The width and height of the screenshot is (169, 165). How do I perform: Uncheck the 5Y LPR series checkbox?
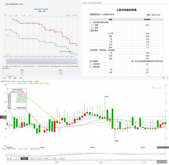pyautogui.click(x=44, y=11)
